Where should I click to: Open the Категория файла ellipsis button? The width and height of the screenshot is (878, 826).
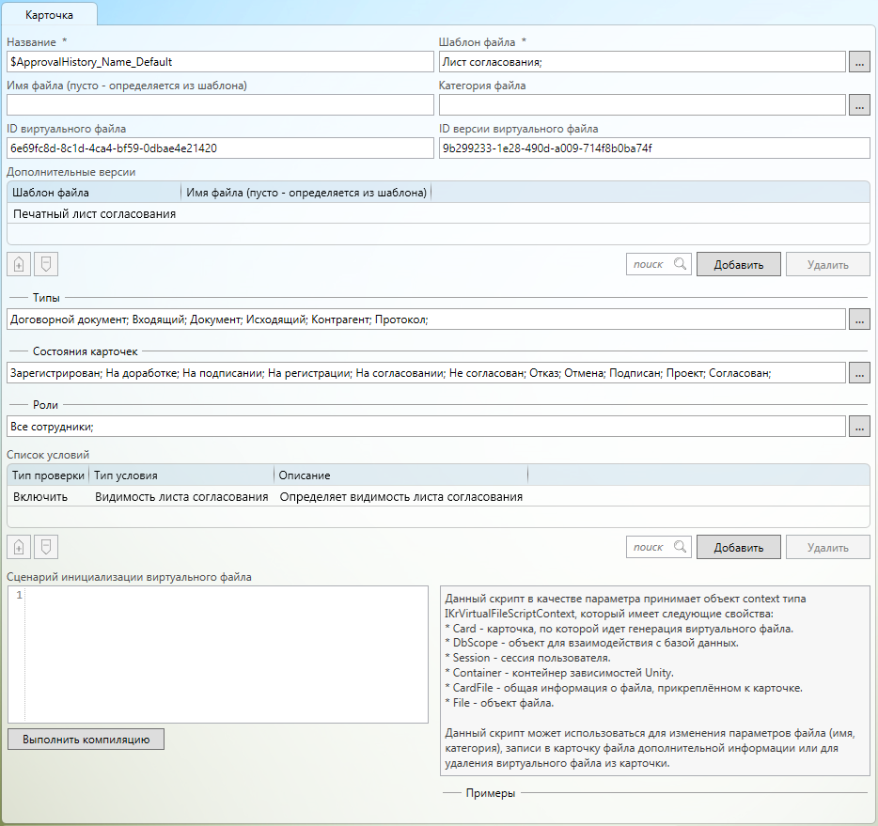[859, 105]
